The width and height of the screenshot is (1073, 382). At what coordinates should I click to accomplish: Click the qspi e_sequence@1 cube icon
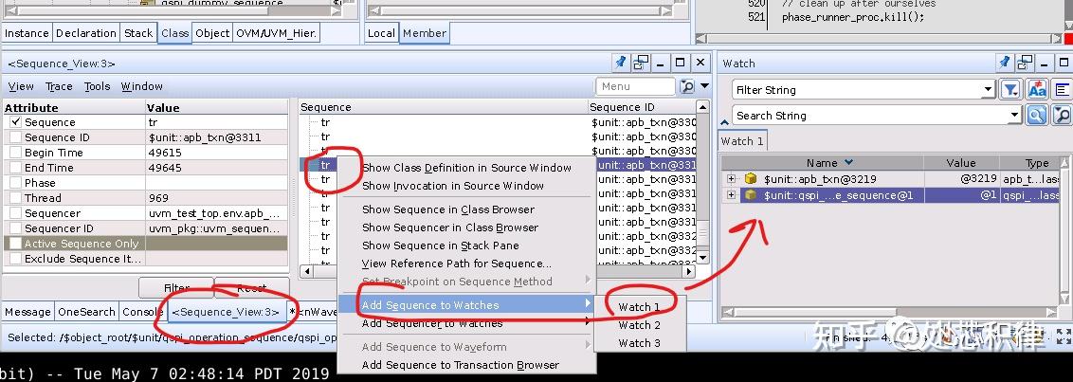pyautogui.click(x=751, y=195)
